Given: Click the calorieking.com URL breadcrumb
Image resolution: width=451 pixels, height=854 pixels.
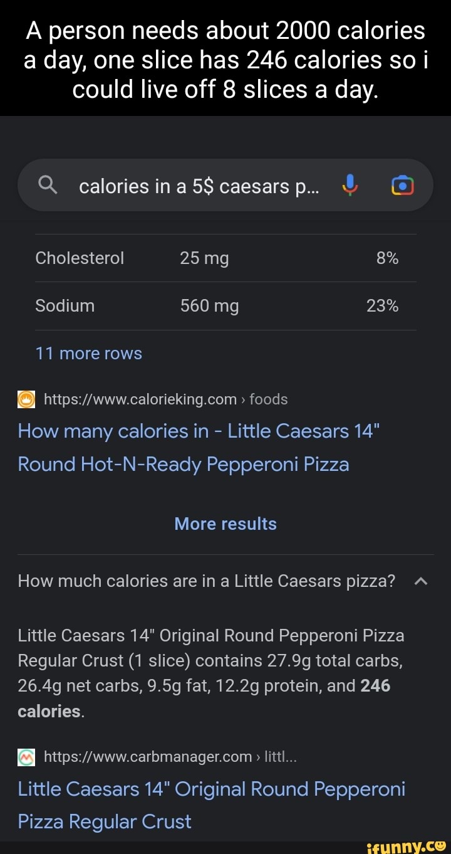Looking at the screenshot, I should (x=165, y=400).
